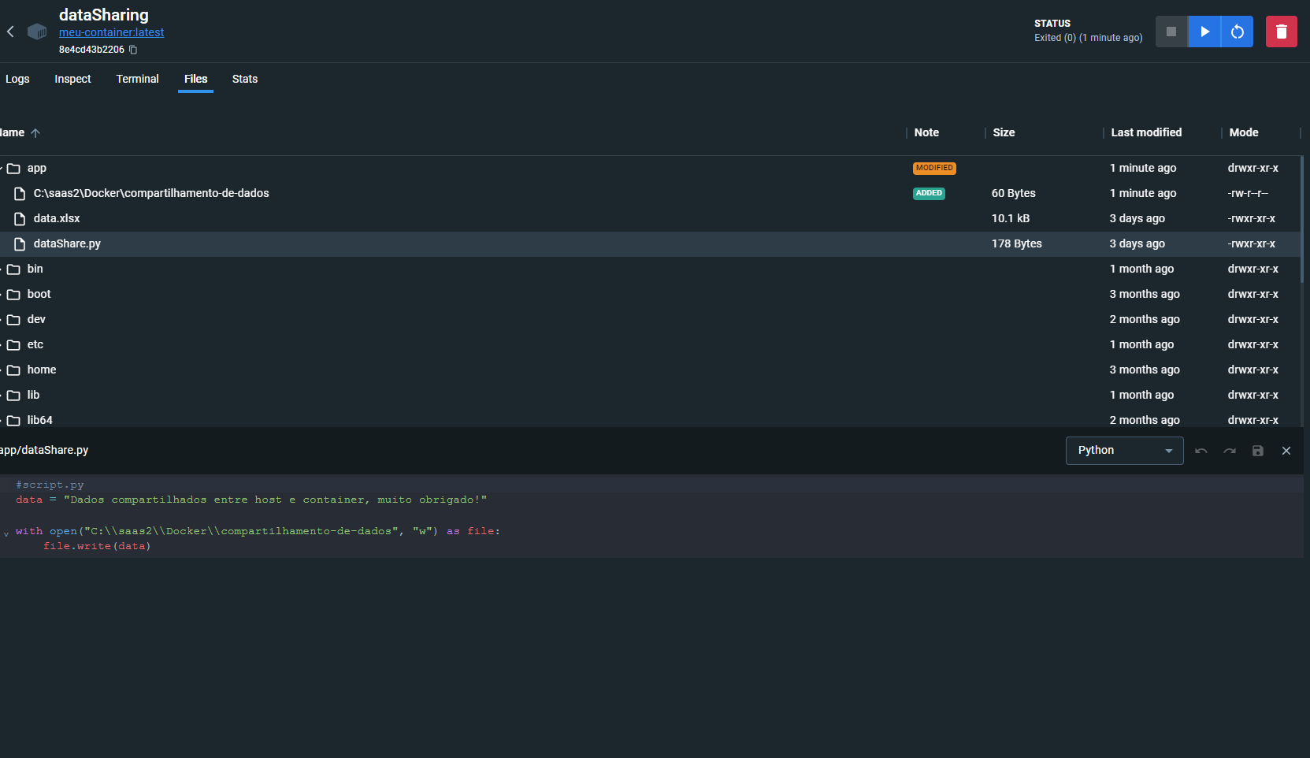Switch to the Logs tab
Screen dimensions: 1310x758
(x=17, y=79)
